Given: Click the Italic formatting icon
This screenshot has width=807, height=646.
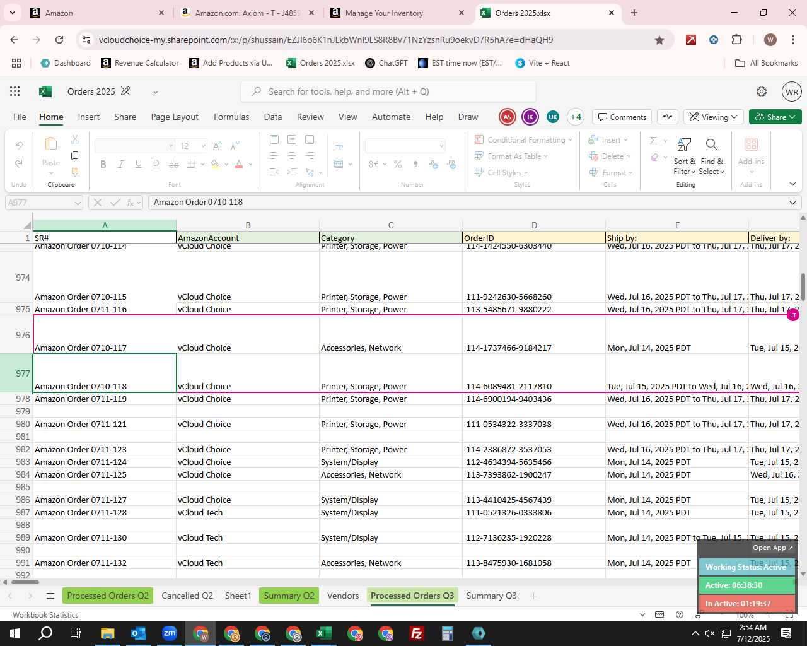Looking at the screenshot, I should (120, 164).
